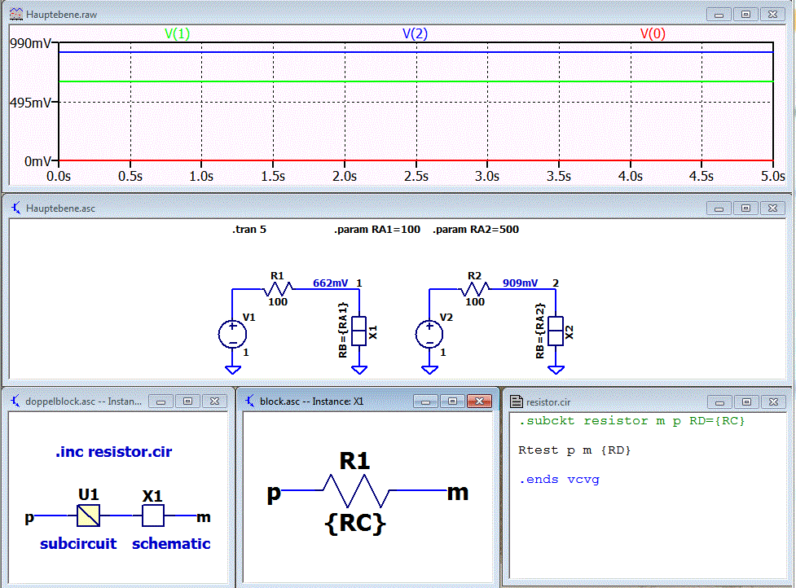Click the ground symbol below V2
Image resolution: width=796 pixels, height=588 pixels.
point(429,370)
